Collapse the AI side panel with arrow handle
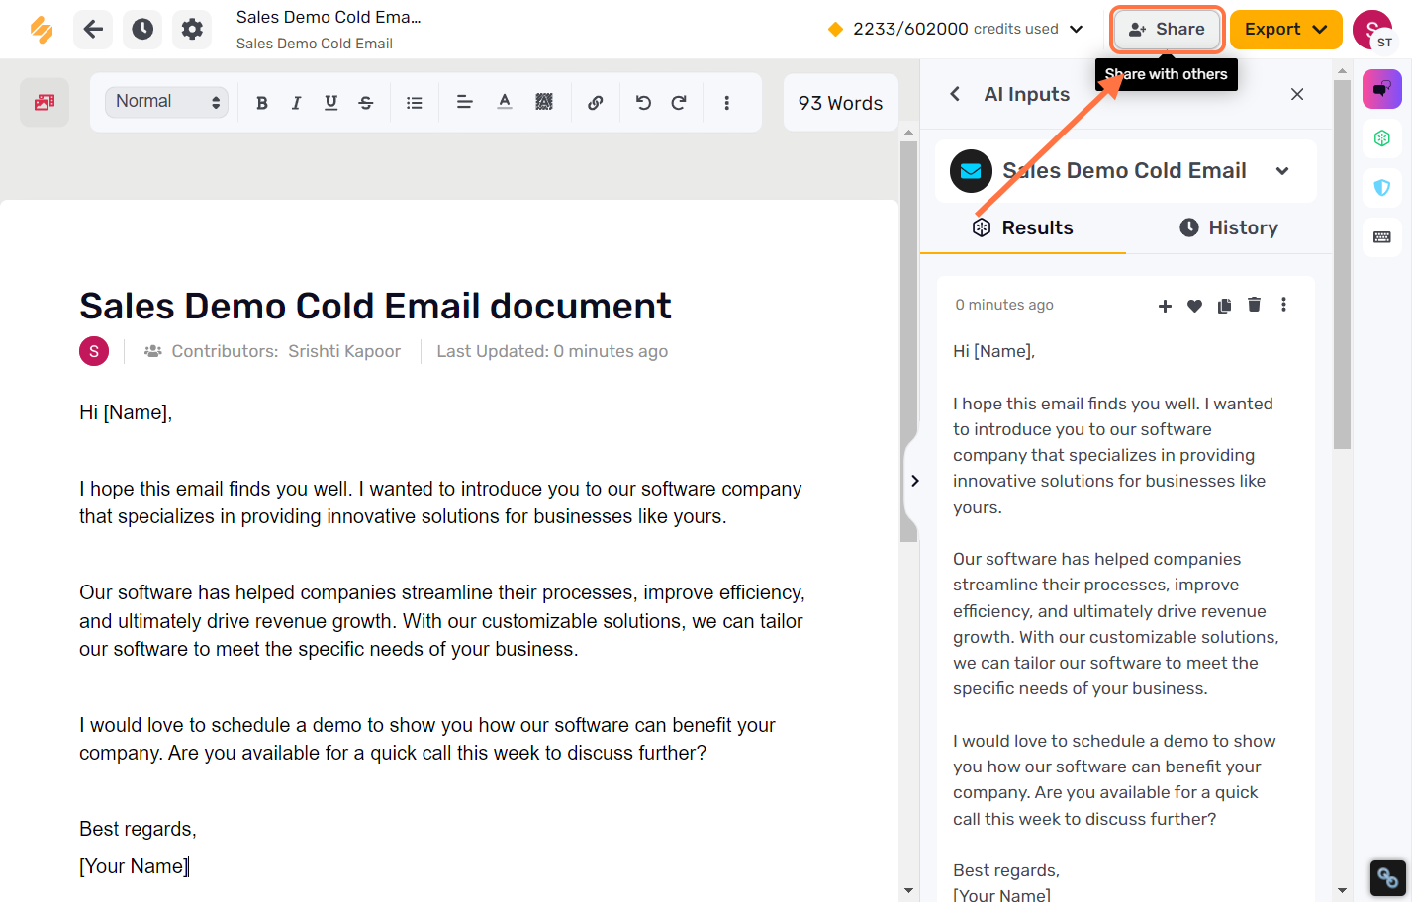This screenshot has width=1412, height=902. (914, 481)
